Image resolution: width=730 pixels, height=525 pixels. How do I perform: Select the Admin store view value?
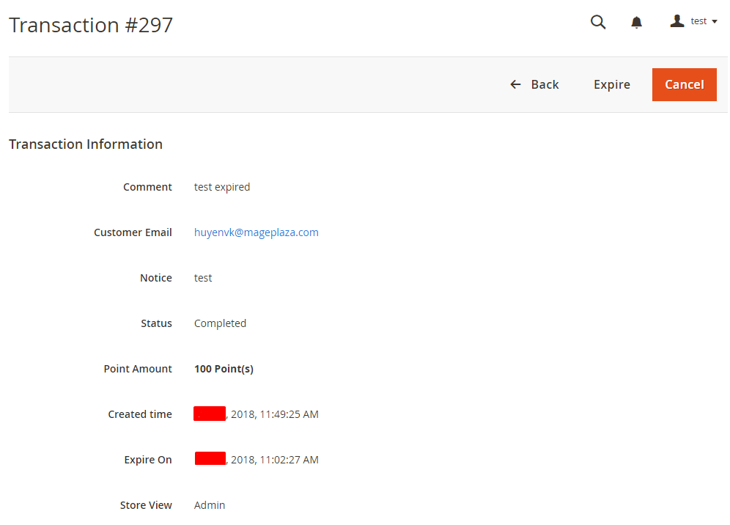(x=210, y=505)
